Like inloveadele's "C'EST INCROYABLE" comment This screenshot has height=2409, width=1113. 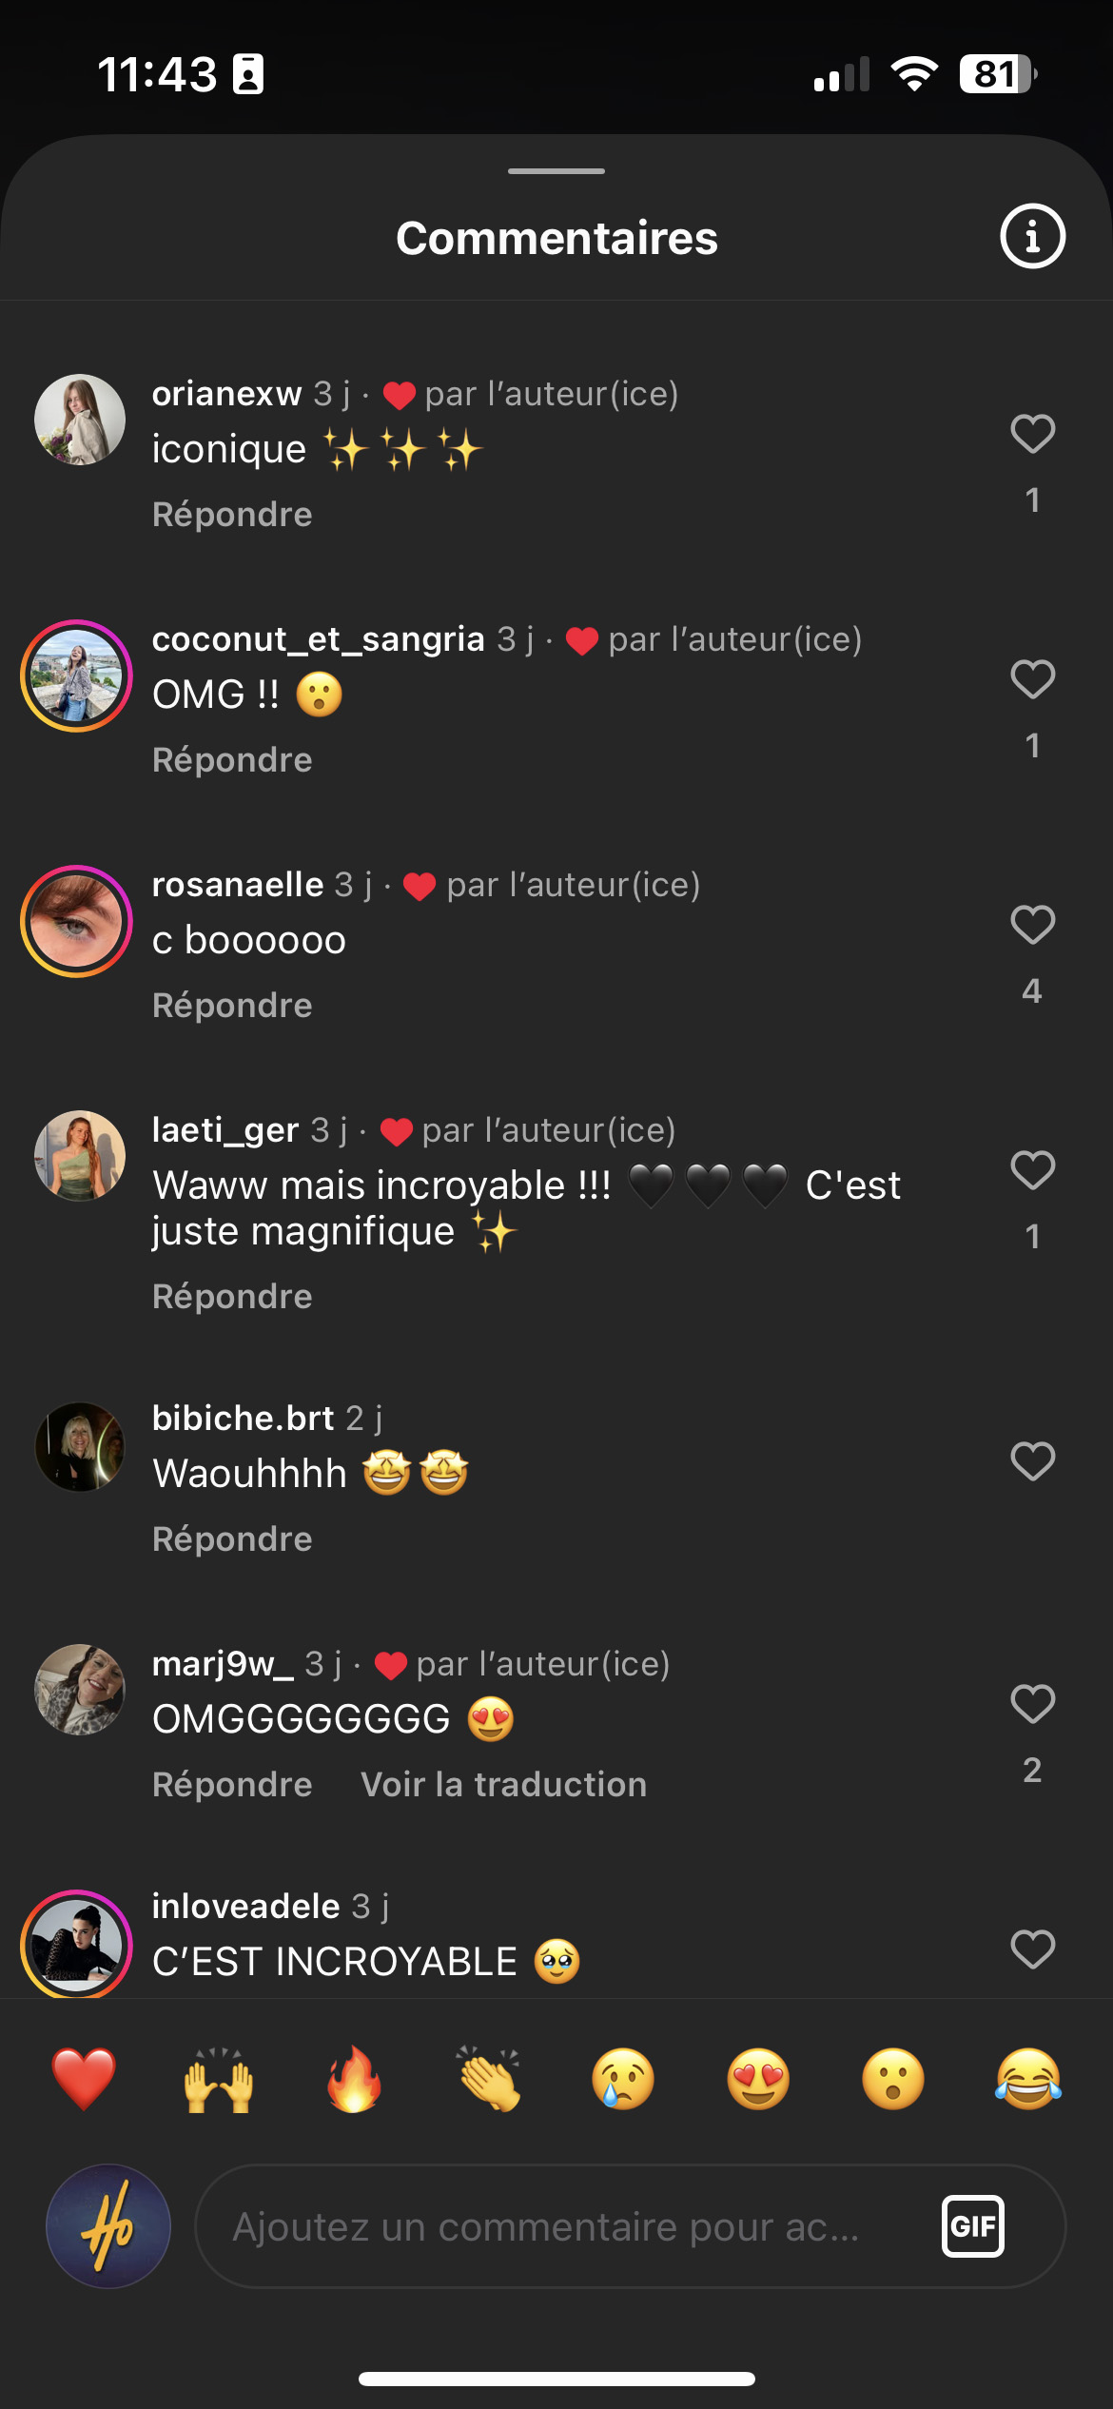(1032, 1949)
